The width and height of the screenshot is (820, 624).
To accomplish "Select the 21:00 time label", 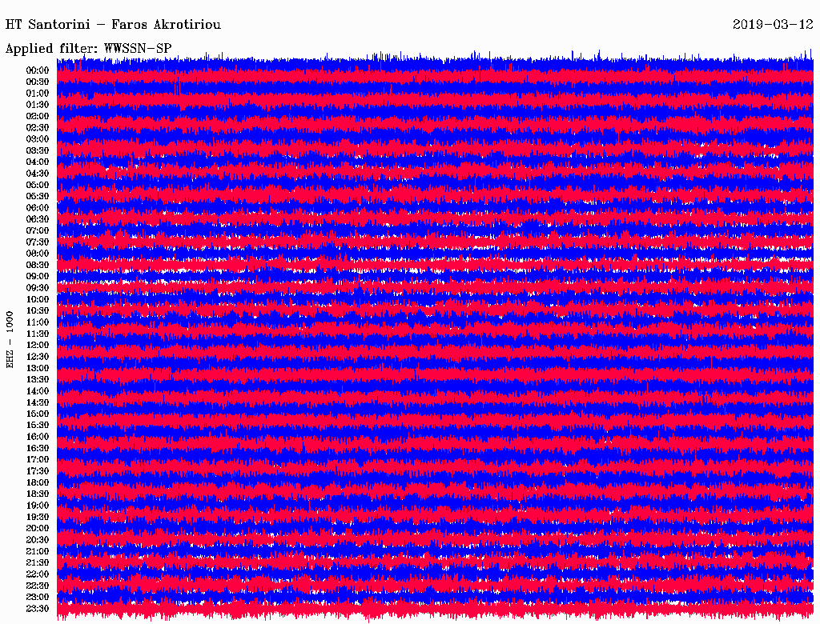I will [x=38, y=551].
